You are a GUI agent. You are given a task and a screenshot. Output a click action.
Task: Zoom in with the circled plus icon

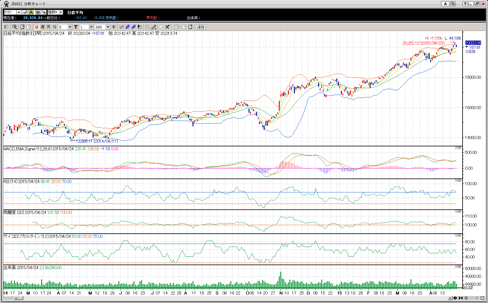point(466,298)
